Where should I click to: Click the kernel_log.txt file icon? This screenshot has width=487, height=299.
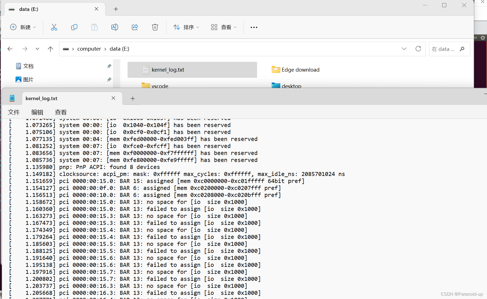click(146, 70)
